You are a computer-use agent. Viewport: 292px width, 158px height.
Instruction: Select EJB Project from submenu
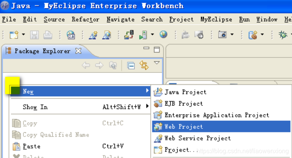[x=221, y=104]
